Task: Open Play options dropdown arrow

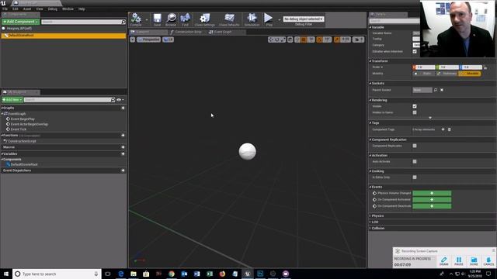Action: pos(279,20)
